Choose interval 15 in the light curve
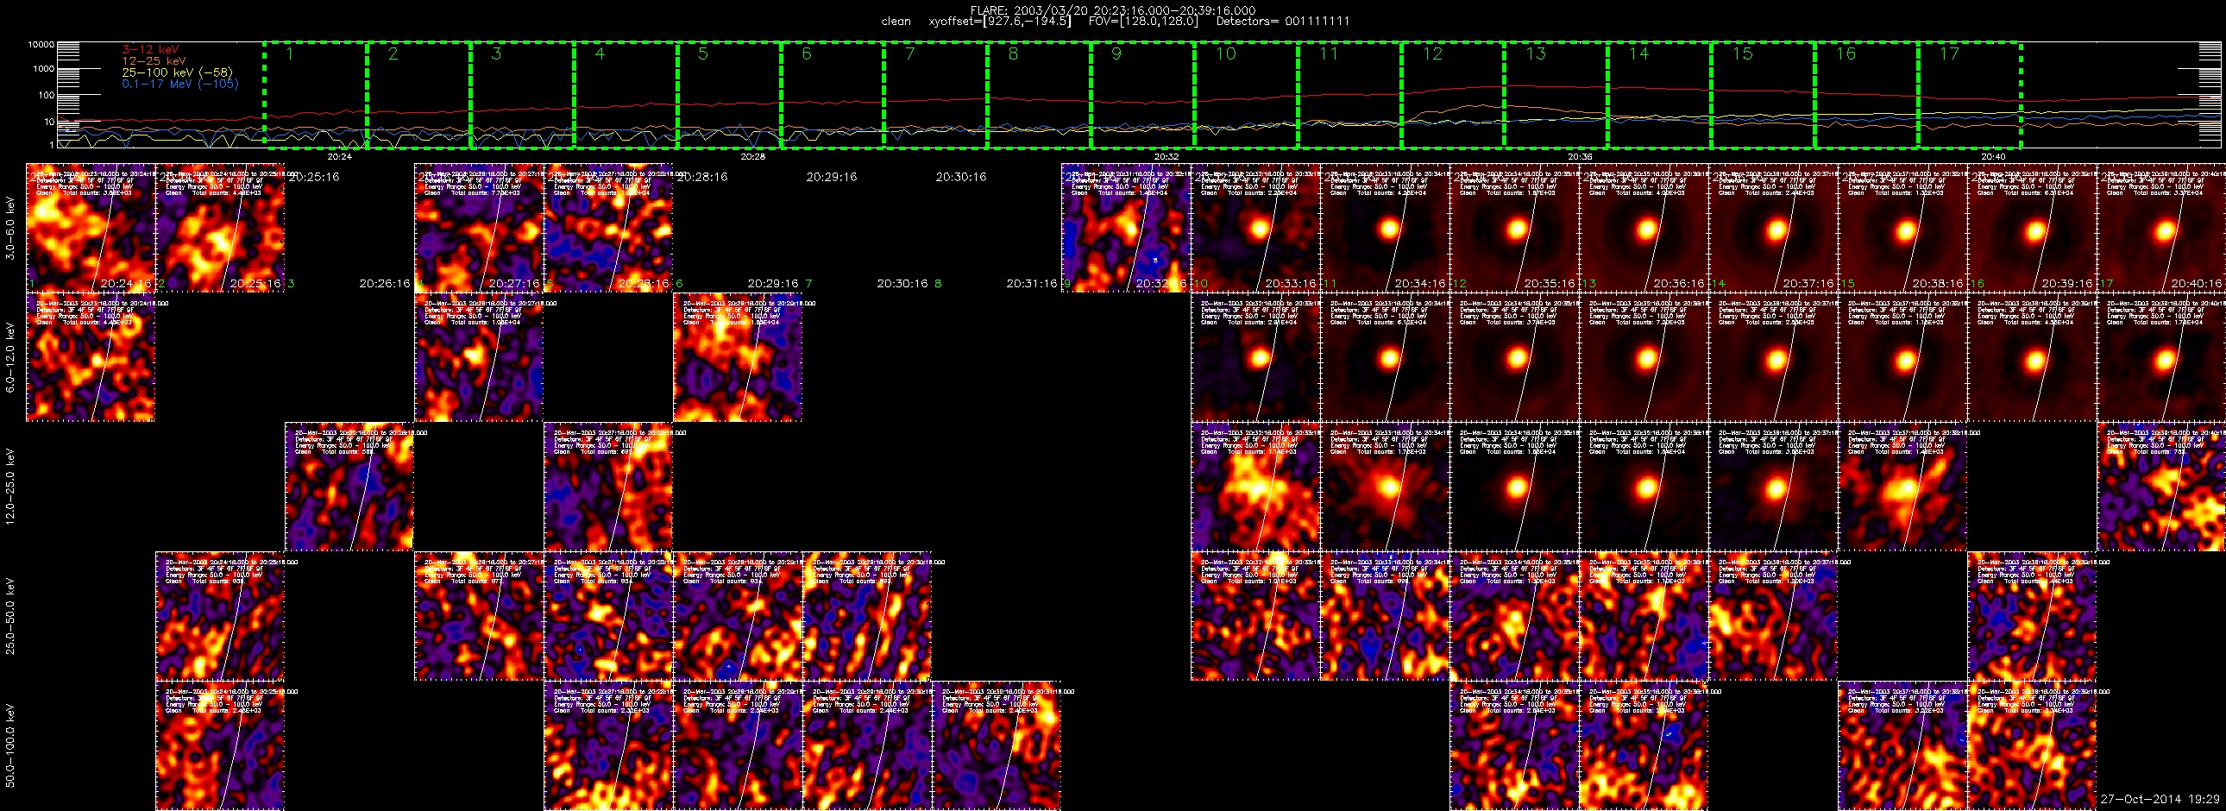 coord(1763,95)
